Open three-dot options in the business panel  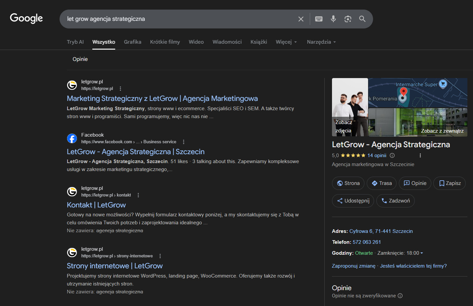coord(420,155)
